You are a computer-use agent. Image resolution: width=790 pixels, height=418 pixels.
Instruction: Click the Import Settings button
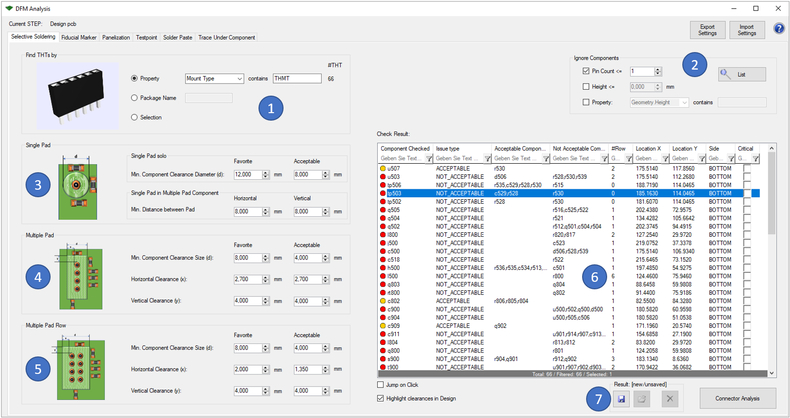(x=747, y=30)
